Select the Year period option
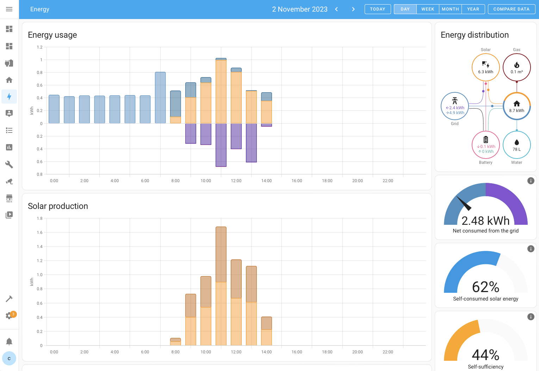 [x=473, y=9]
